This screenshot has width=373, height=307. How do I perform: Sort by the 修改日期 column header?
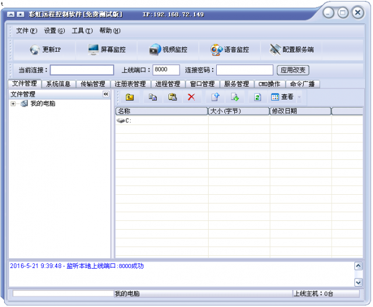pos(301,111)
